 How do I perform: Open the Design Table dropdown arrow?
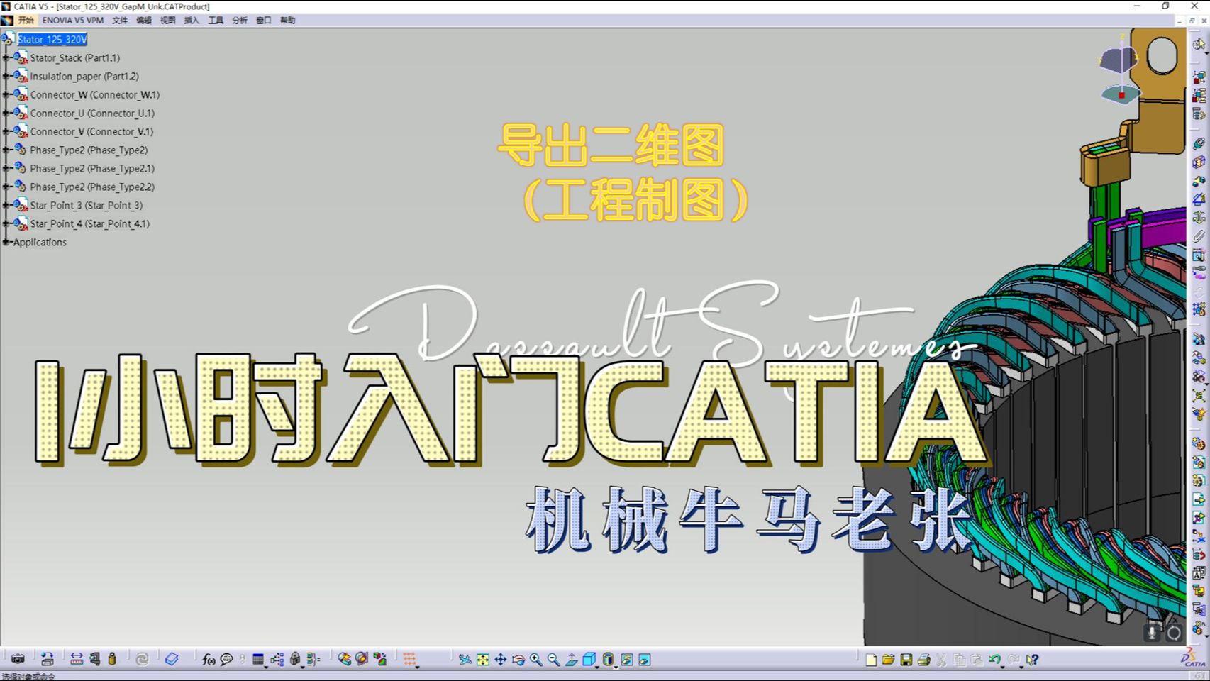tap(266, 666)
